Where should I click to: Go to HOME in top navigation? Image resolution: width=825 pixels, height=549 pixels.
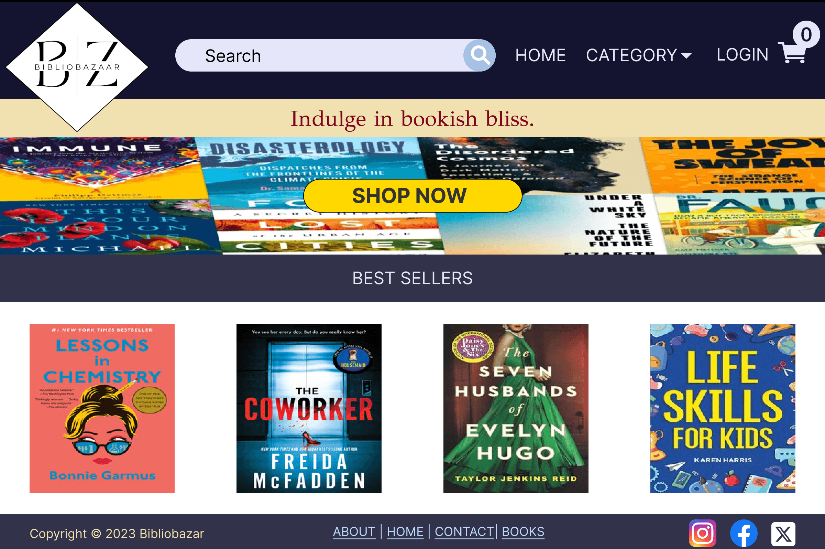540,55
